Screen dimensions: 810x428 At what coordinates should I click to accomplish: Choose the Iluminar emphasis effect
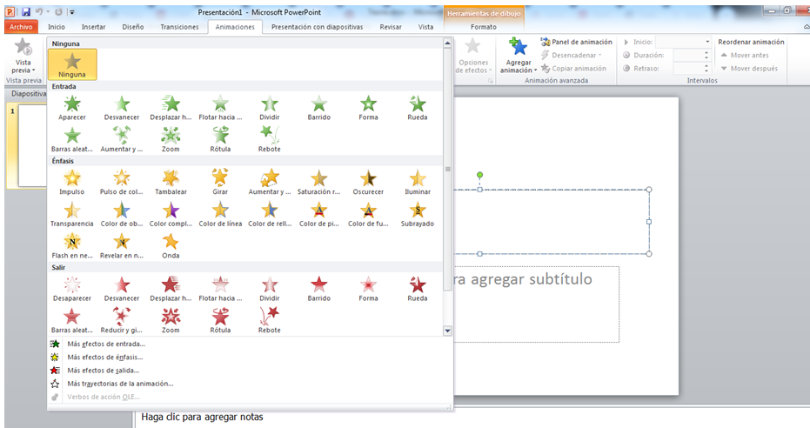point(418,183)
